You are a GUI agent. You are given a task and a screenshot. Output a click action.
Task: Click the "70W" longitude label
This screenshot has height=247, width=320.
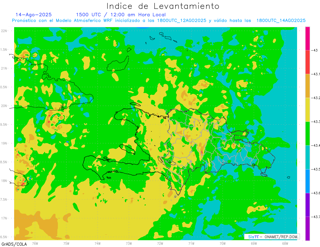(x=223, y=243)
